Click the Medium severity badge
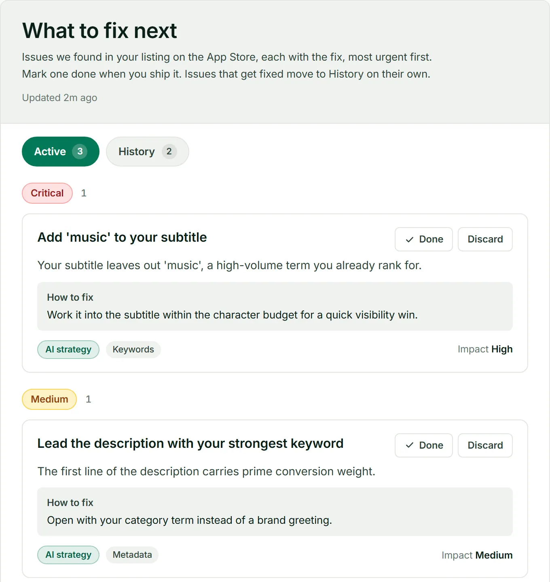 click(x=49, y=399)
